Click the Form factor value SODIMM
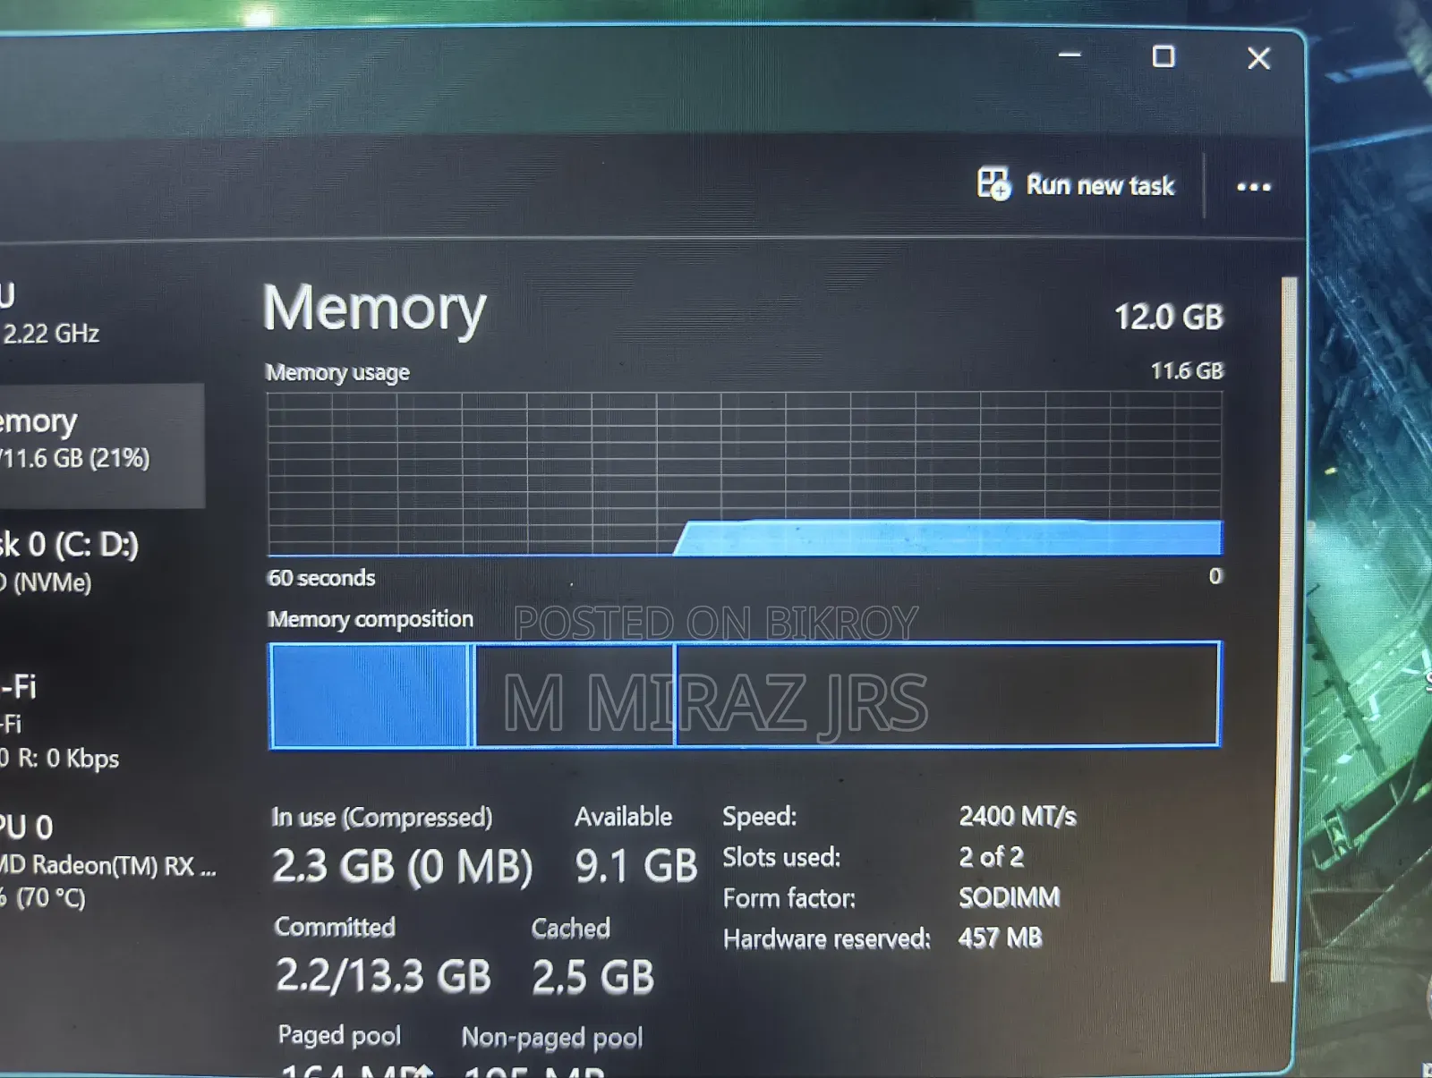Image resolution: width=1432 pixels, height=1078 pixels. pyautogui.click(x=1009, y=897)
